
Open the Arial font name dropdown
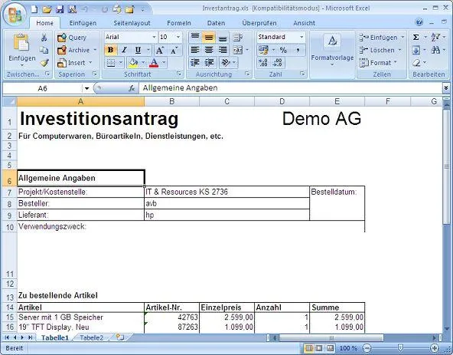point(154,37)
